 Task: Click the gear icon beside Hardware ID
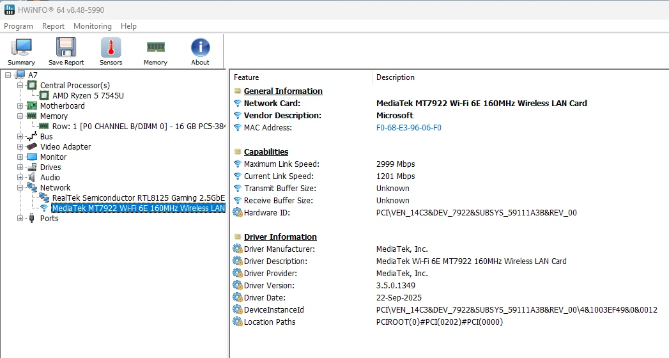pyautogui.click(x=238, y=212)
